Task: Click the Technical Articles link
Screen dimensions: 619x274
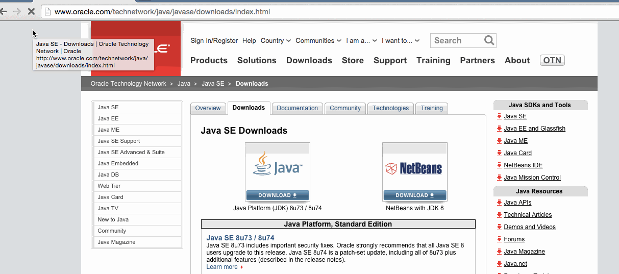Action: (x=528, y=215)
